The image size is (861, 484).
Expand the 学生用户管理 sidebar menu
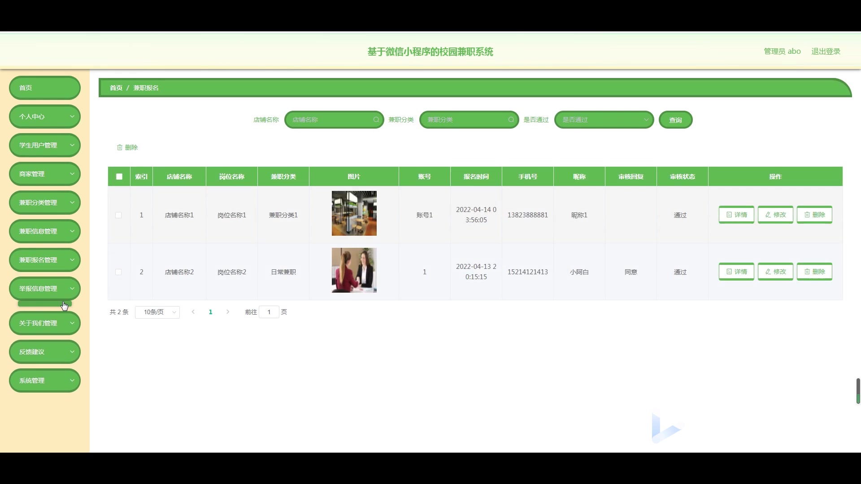point(45,145)
